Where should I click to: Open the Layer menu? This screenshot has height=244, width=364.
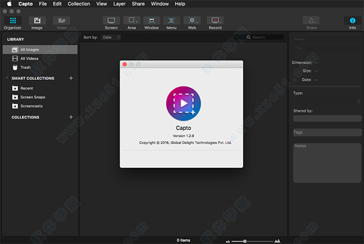[120, 4]
